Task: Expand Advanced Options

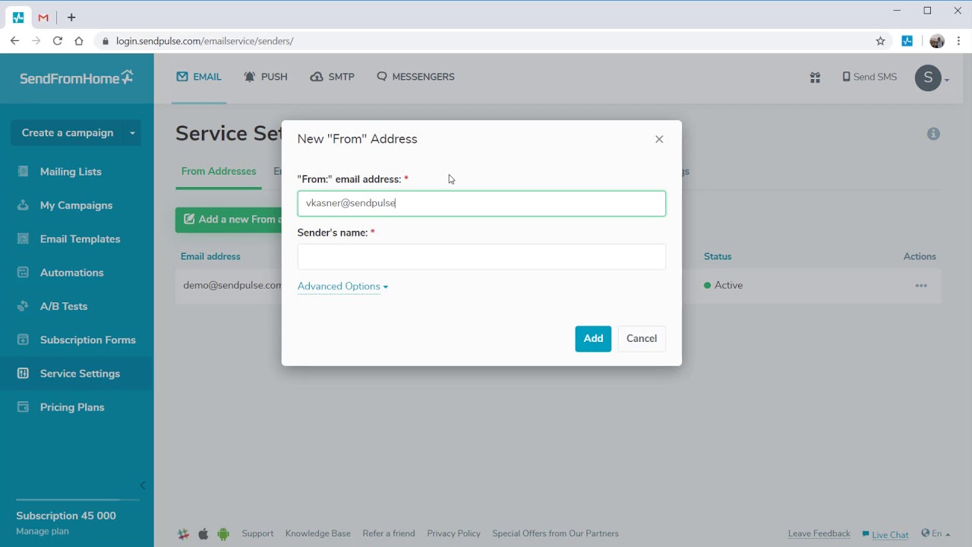Action: tap(342, 286)
